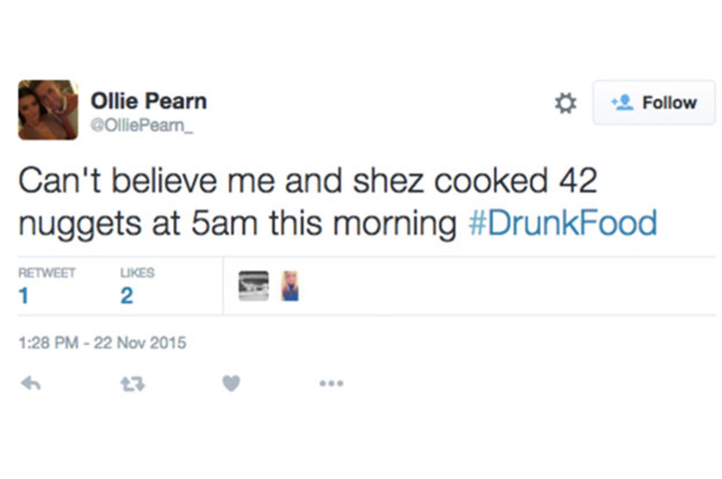Open the second liker's blonde avatar thumbnail
This screenshot has height=479, width=722.
pyautogui.click(x=290, y=286)
